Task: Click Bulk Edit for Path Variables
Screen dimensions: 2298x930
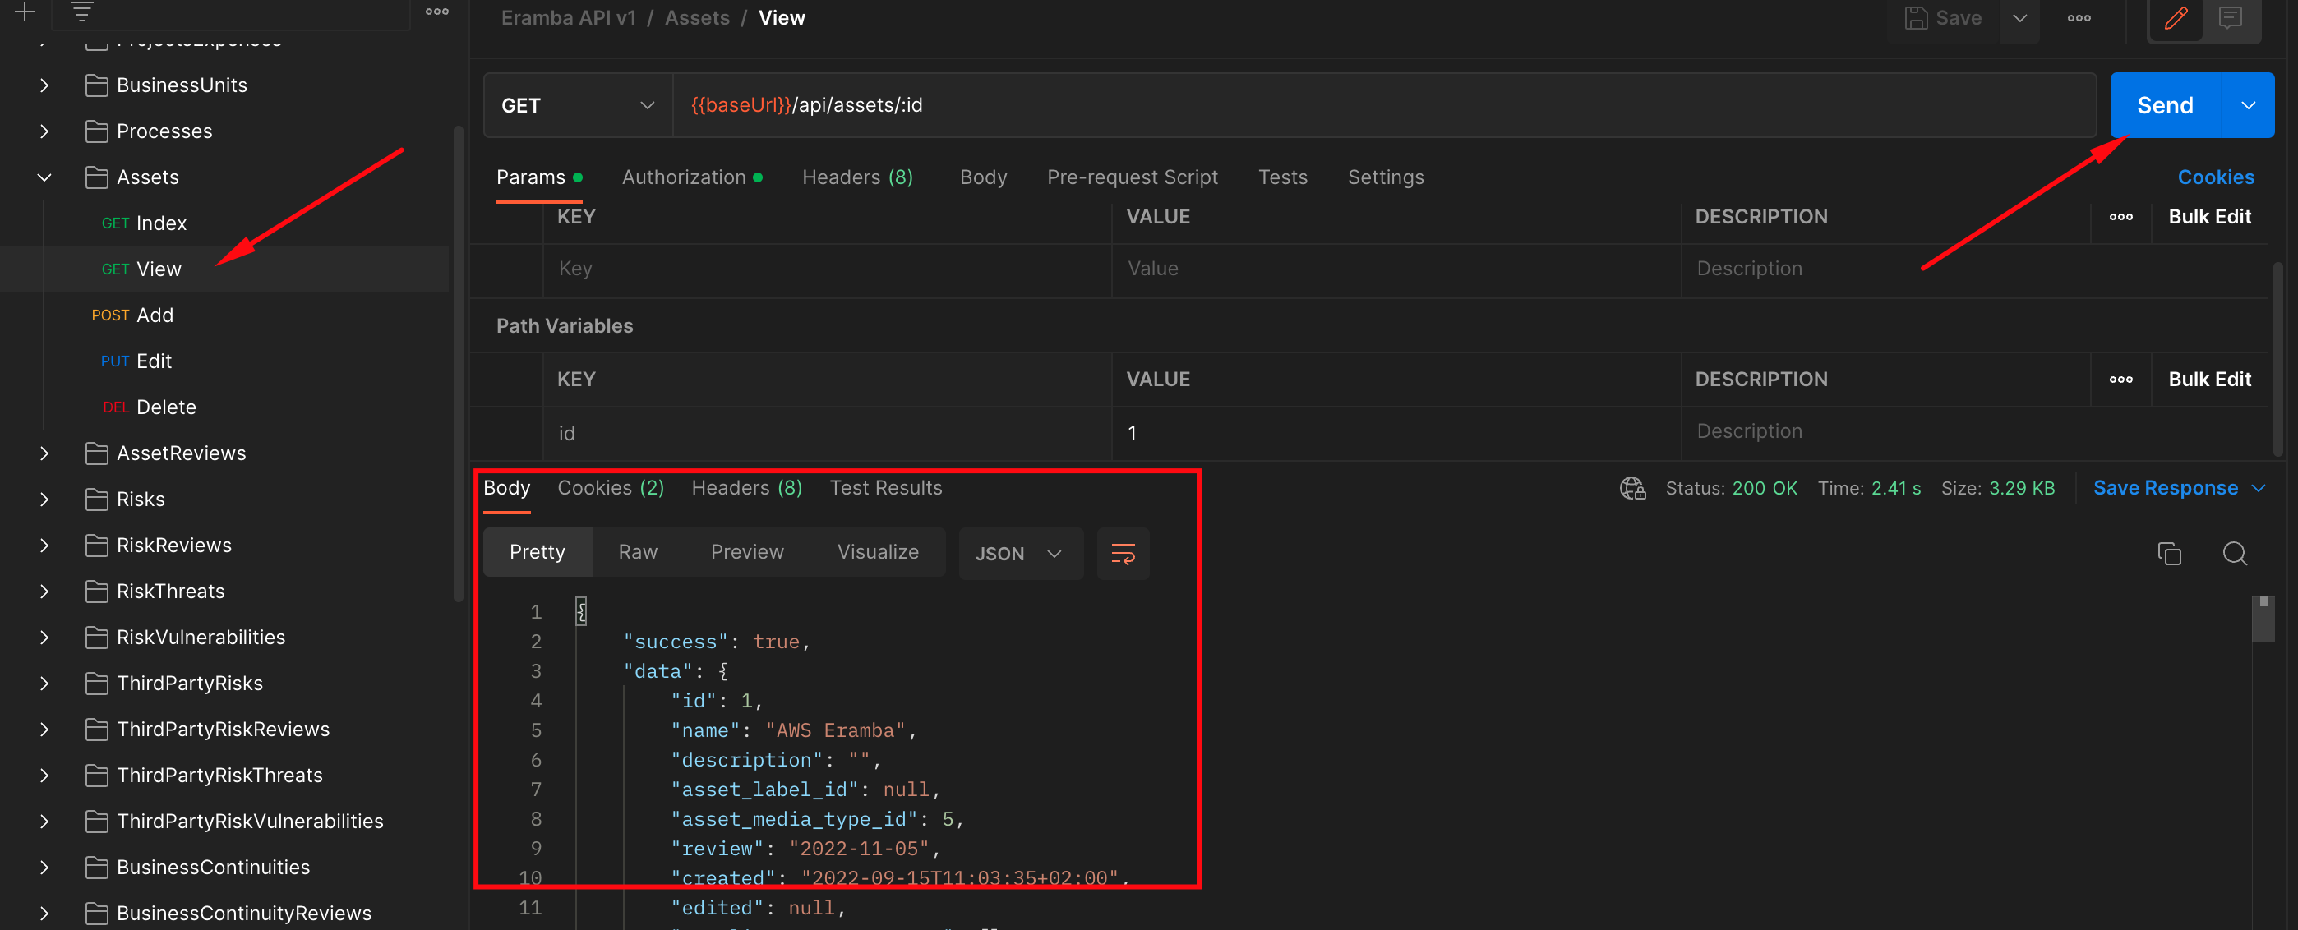Action: click(2208, 380)
